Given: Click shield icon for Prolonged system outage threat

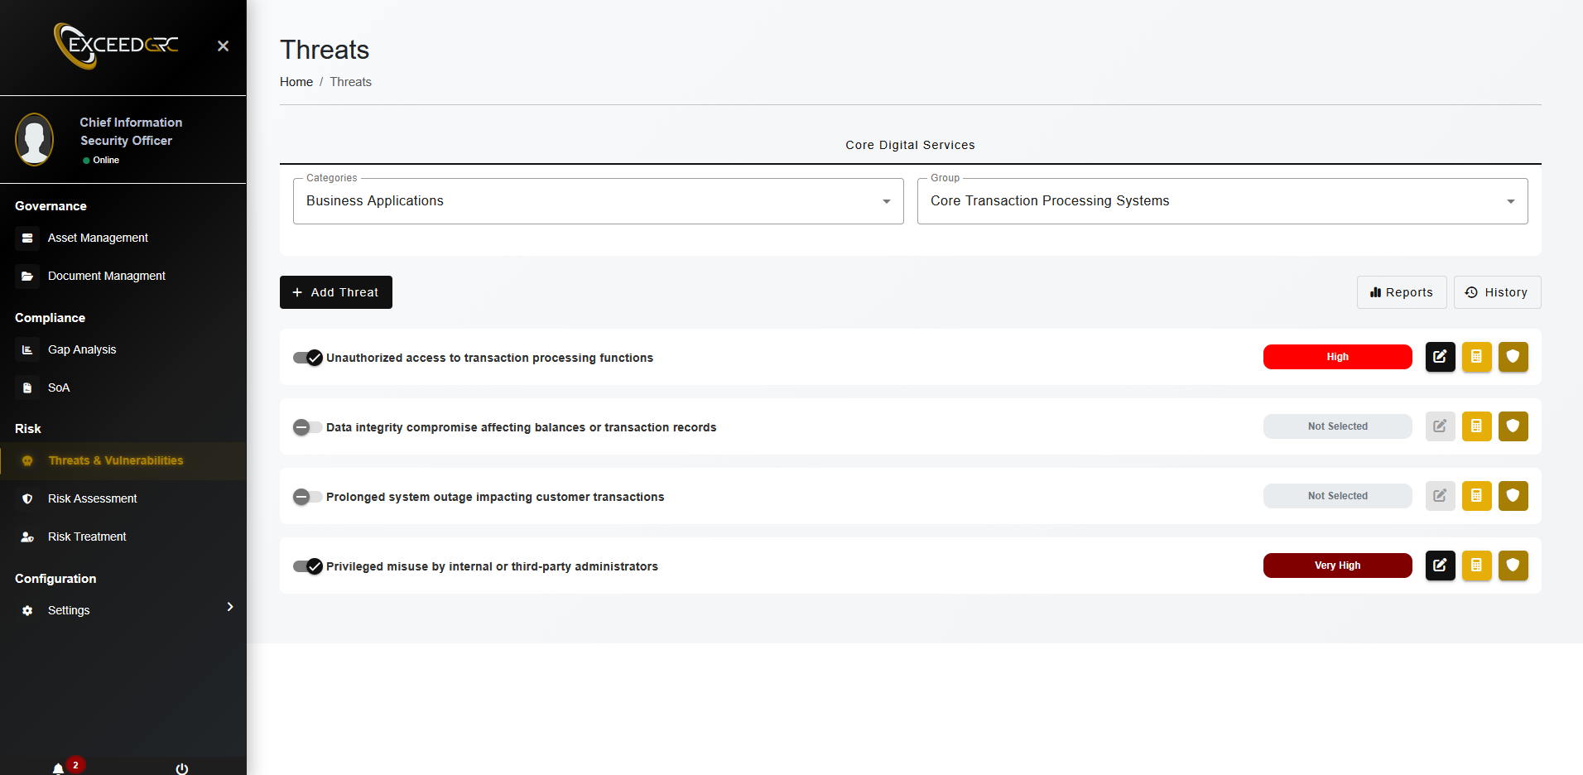Looking at the screenshot, I should tap(1513, 496).
